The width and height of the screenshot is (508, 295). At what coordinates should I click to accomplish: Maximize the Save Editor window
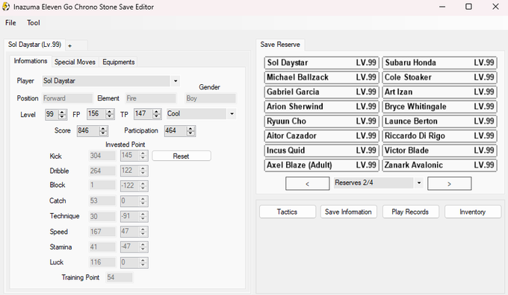(x=468, y=7)
